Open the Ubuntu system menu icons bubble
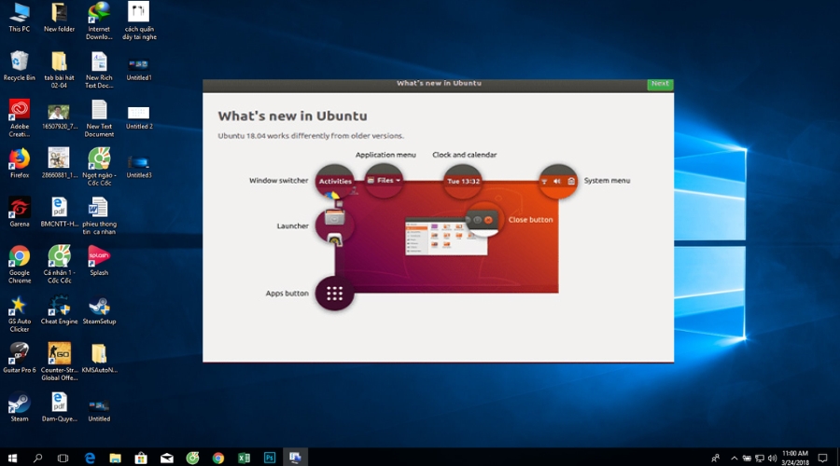 (558, 181)
